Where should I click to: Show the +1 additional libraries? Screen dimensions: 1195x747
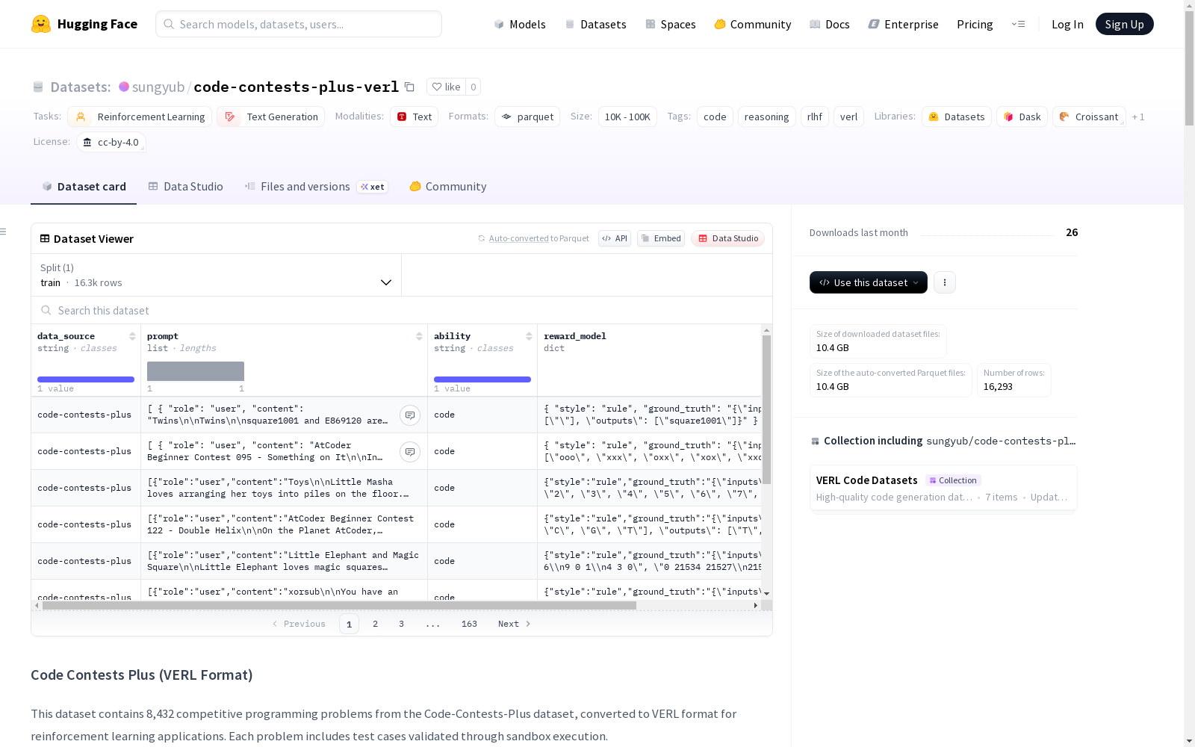[x=1138, y=117]
